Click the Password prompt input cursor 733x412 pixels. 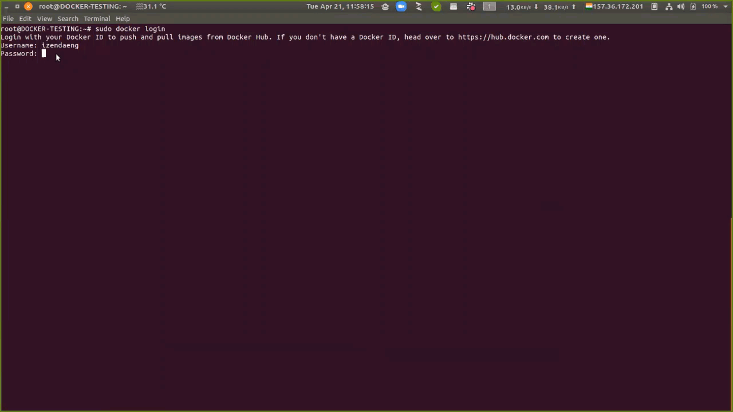44,54
